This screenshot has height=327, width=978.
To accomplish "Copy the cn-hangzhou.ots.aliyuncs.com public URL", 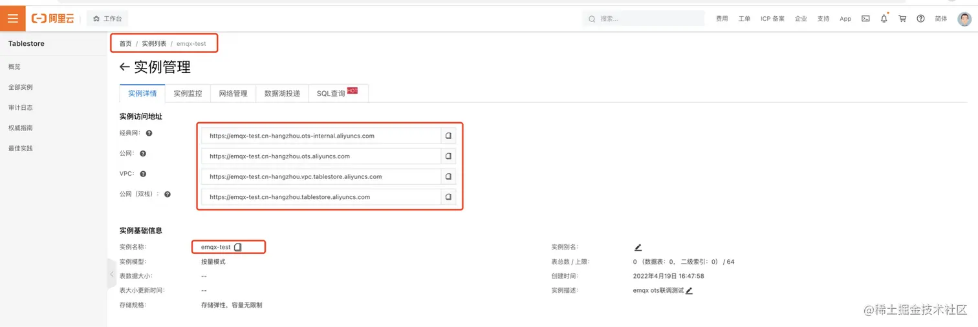I will click(448, 156).
